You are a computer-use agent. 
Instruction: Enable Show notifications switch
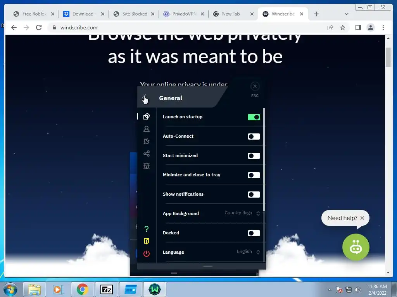[254, 195]
